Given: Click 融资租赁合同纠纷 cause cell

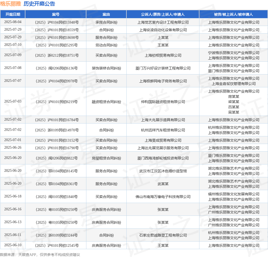Looking at the screenshot, I should click(x=106, y=102).
